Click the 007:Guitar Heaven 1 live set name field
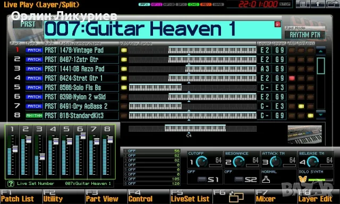The image size is (340, 204). (163, 29)
